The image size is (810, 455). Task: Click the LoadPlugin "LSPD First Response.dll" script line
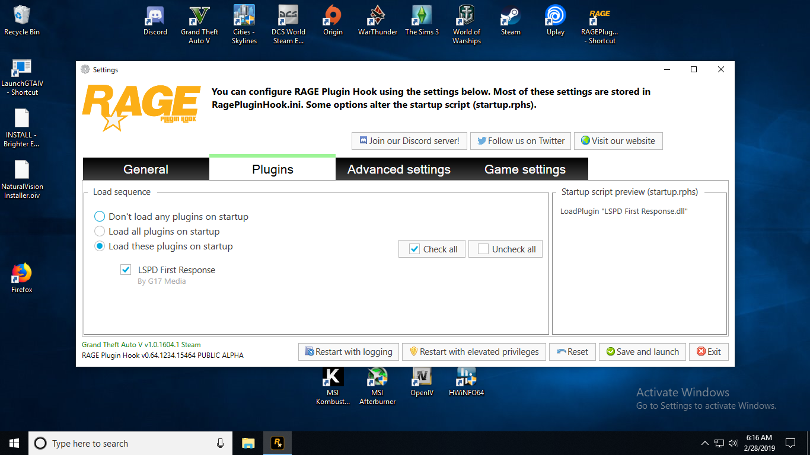point(624,212)
